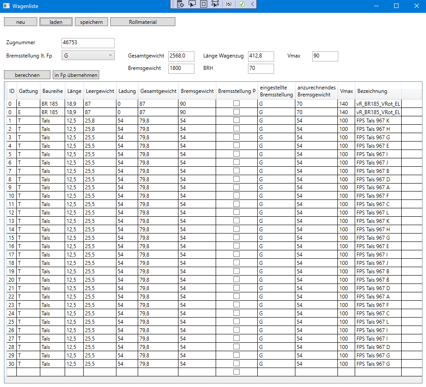Check Bremsstellung P for wagon ID 5
The image size is (426, 387).
(236, 154)
